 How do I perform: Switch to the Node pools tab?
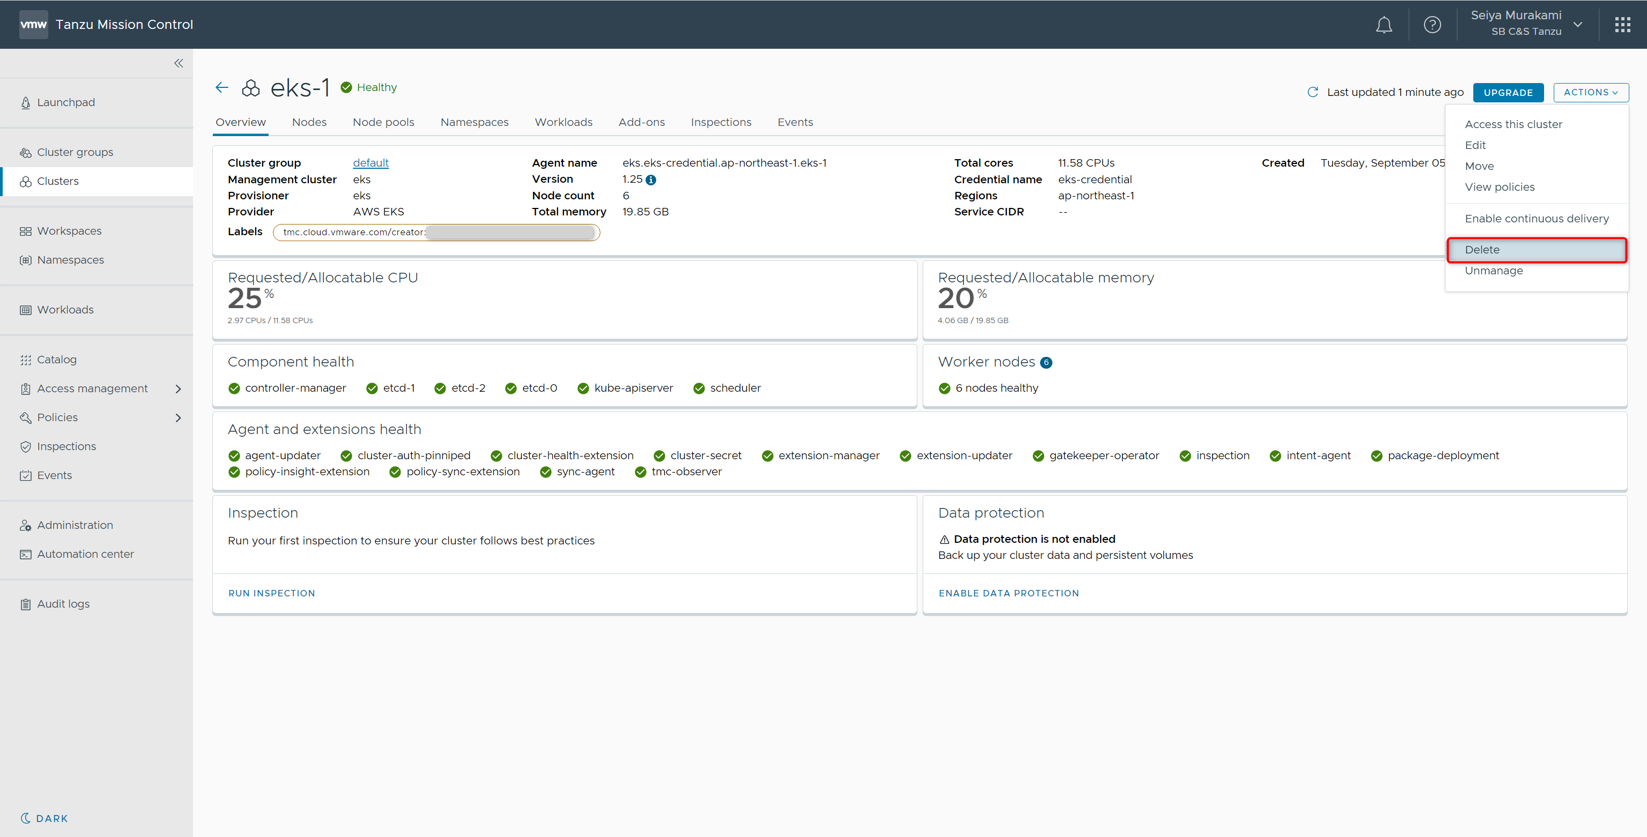coord(383,122)
